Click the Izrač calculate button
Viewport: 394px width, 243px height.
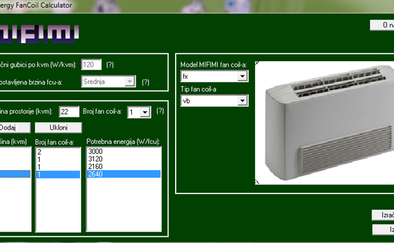pos(383,215)
